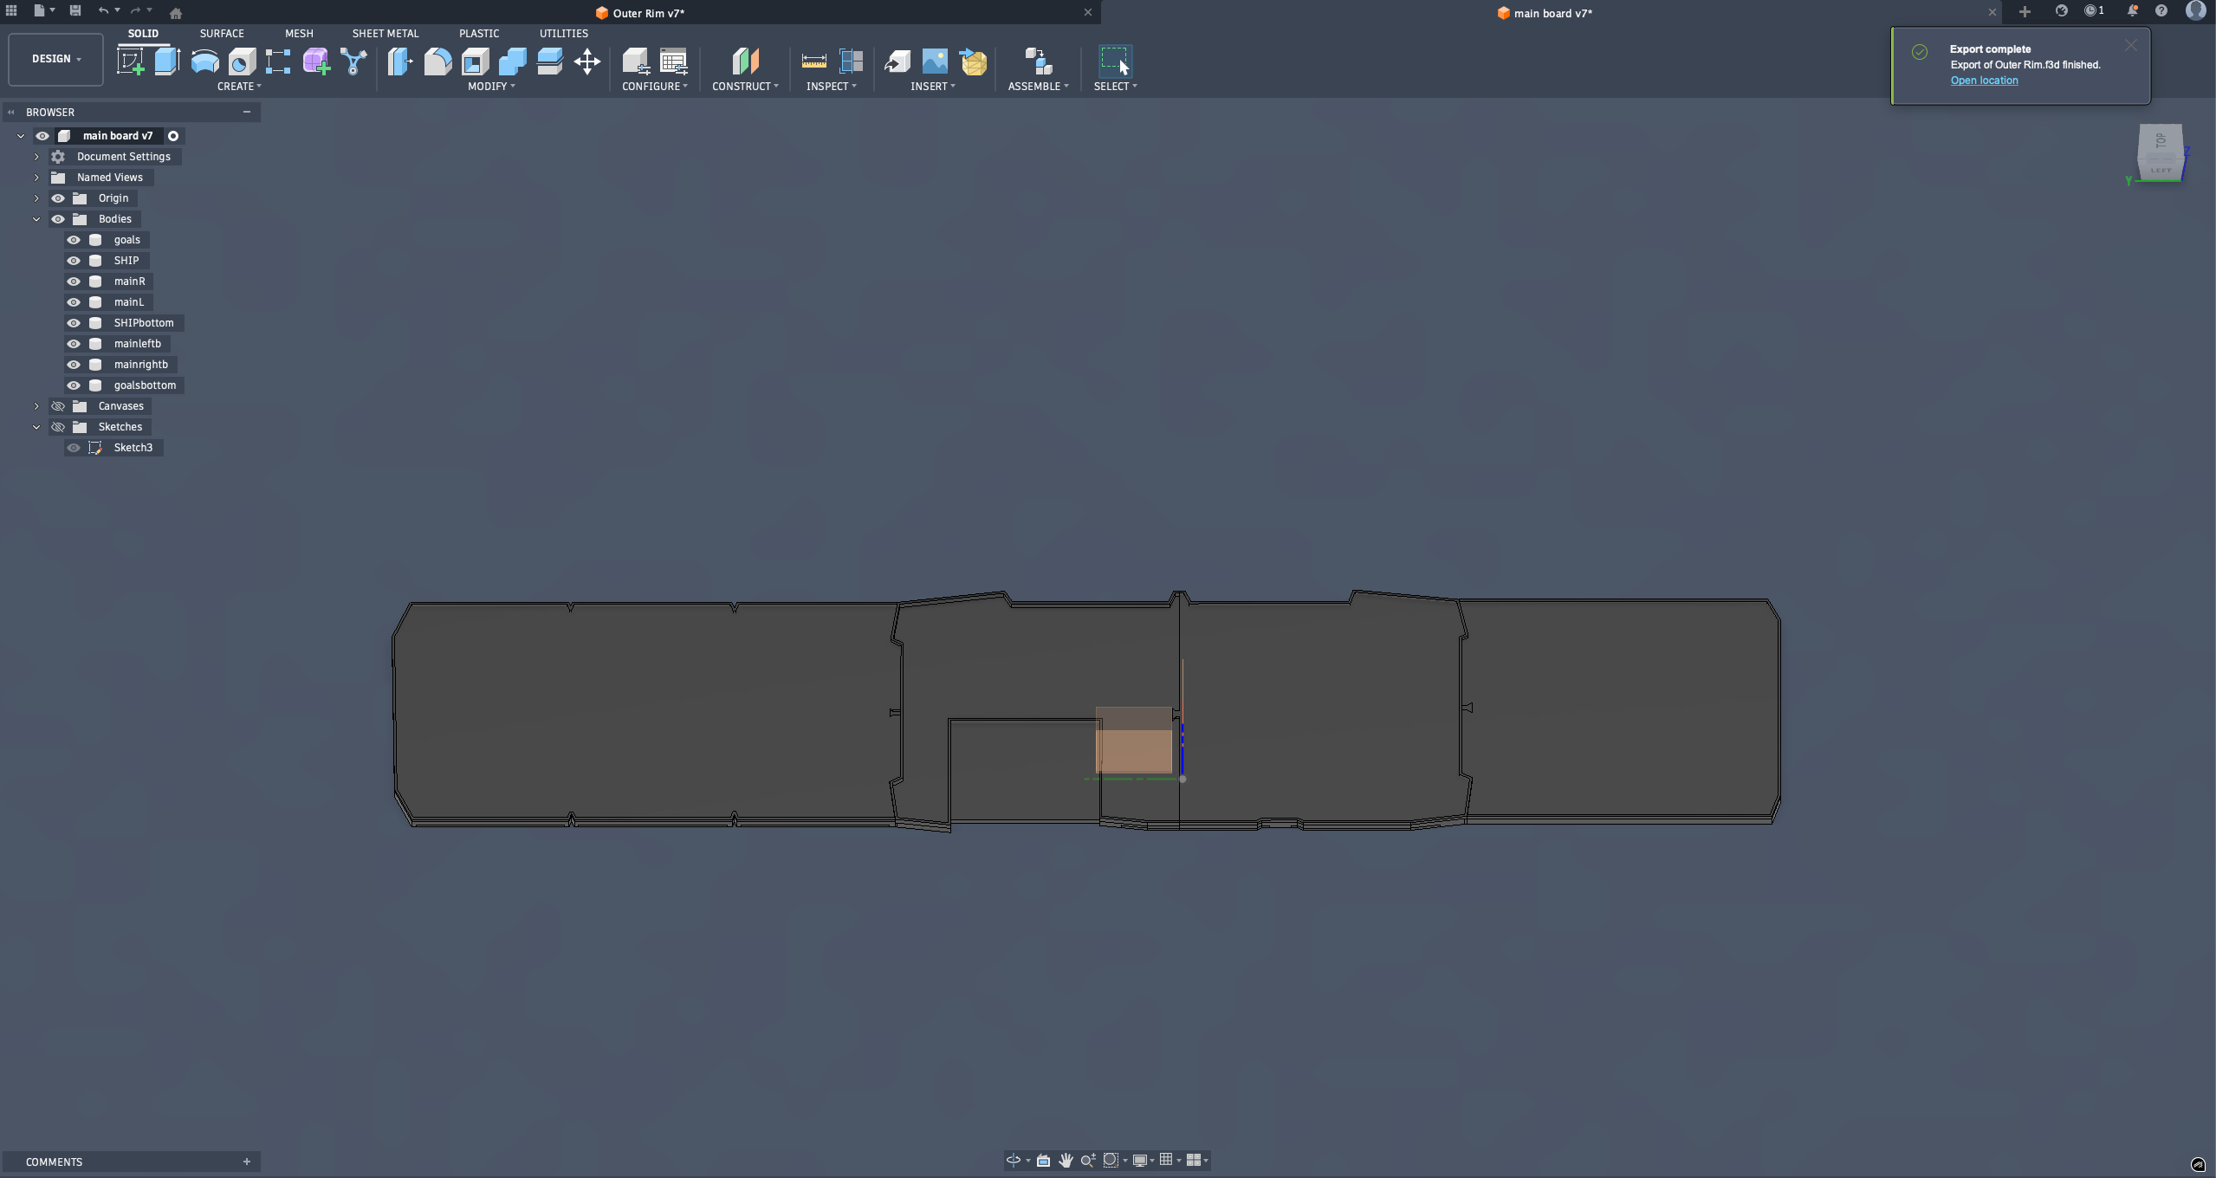Image resolution: width=2216 pixels, height=1178 pixels.
Task: Select the Pan tool in navigation bar
Action: tap(1066, 1160)
